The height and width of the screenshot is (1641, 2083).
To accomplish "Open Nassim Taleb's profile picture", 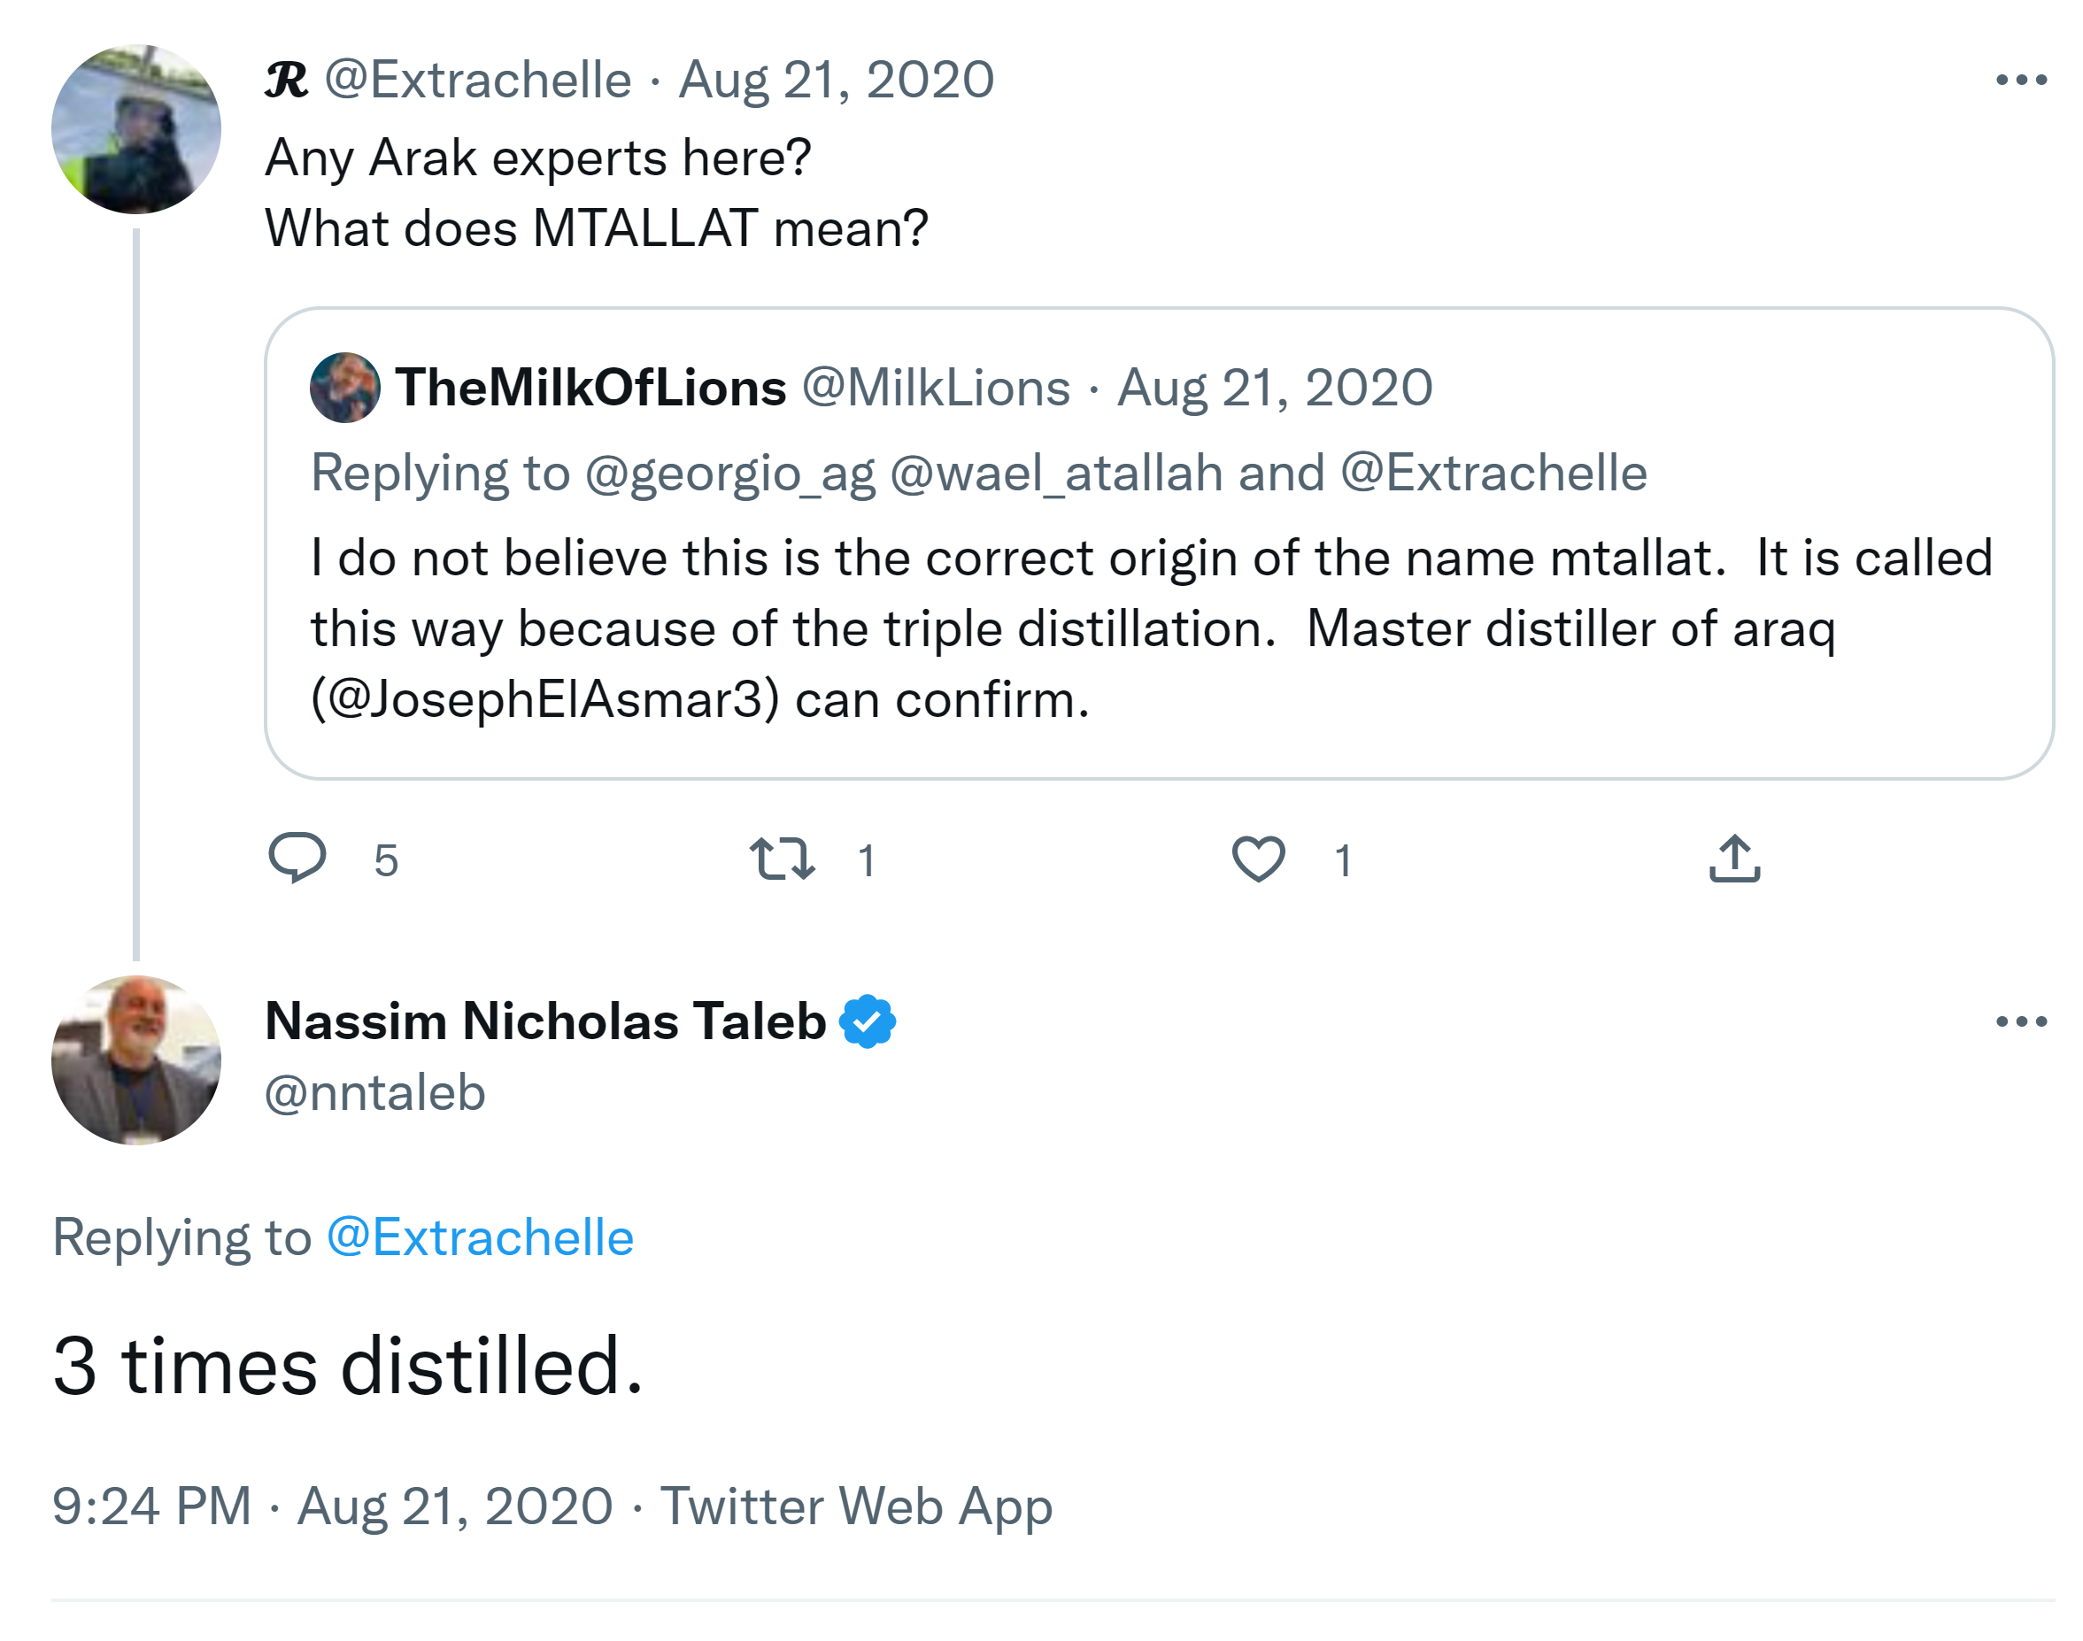I will [x=135, y=1059].
